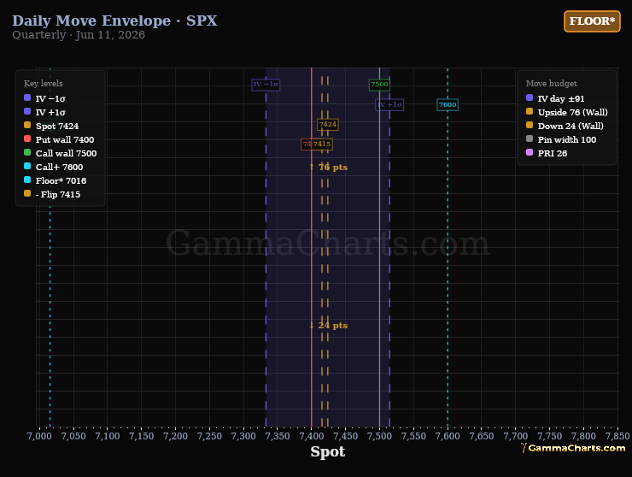Click the FLOOR* badge button
The width and height of the screenshot is (632, 477).
click(592, 21)
